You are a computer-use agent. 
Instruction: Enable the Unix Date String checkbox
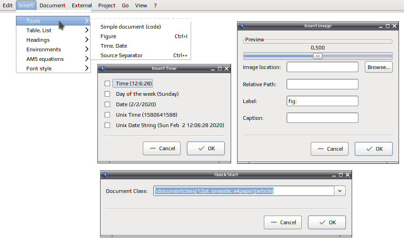(x=107, y=125)
